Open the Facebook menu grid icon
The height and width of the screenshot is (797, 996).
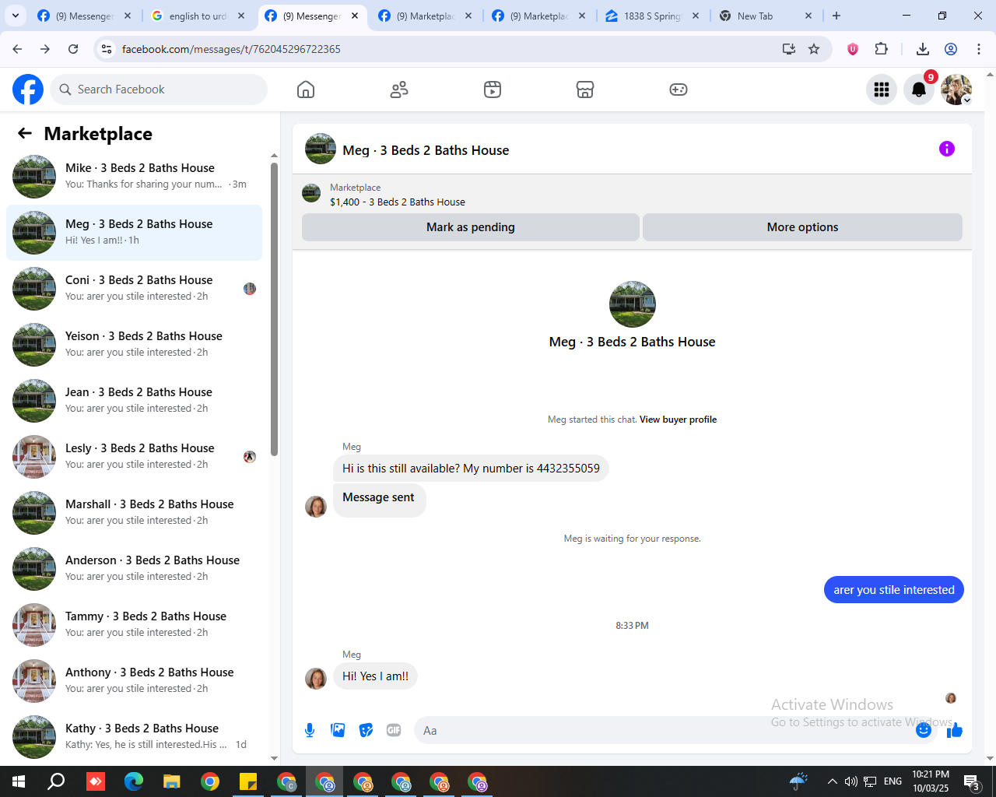coord(882,90)
